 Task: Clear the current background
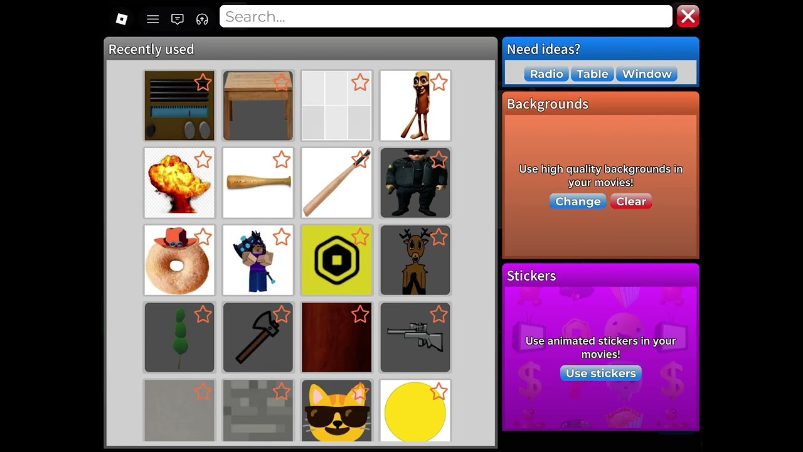pyautogui.click(x=631, y=202)
